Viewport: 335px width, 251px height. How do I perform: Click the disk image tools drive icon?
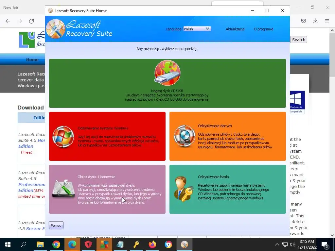[63, 189]
